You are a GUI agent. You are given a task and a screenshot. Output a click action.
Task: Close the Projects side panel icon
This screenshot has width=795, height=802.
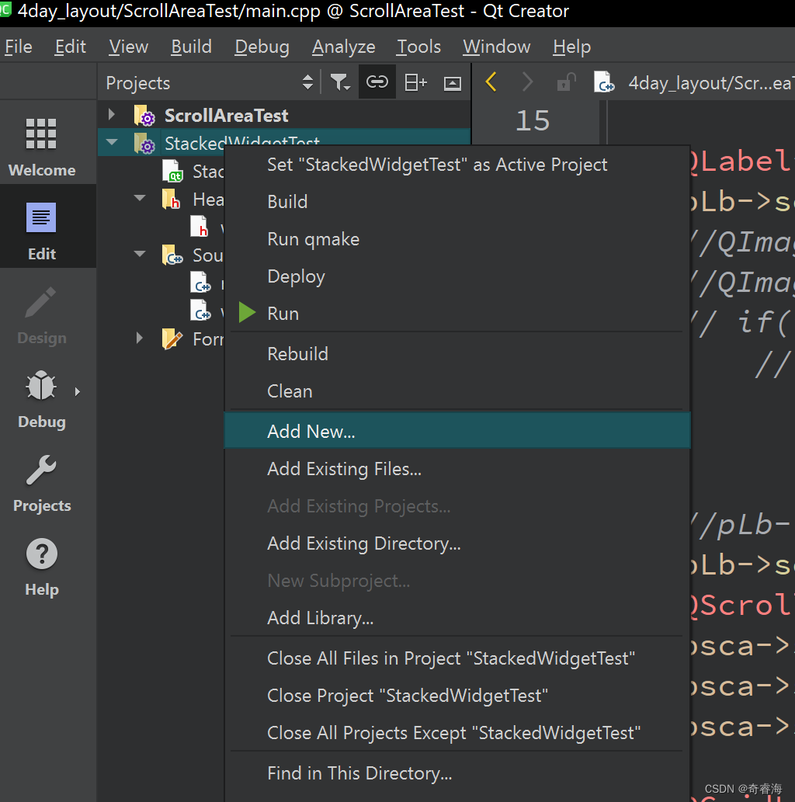tap(453, 83)
